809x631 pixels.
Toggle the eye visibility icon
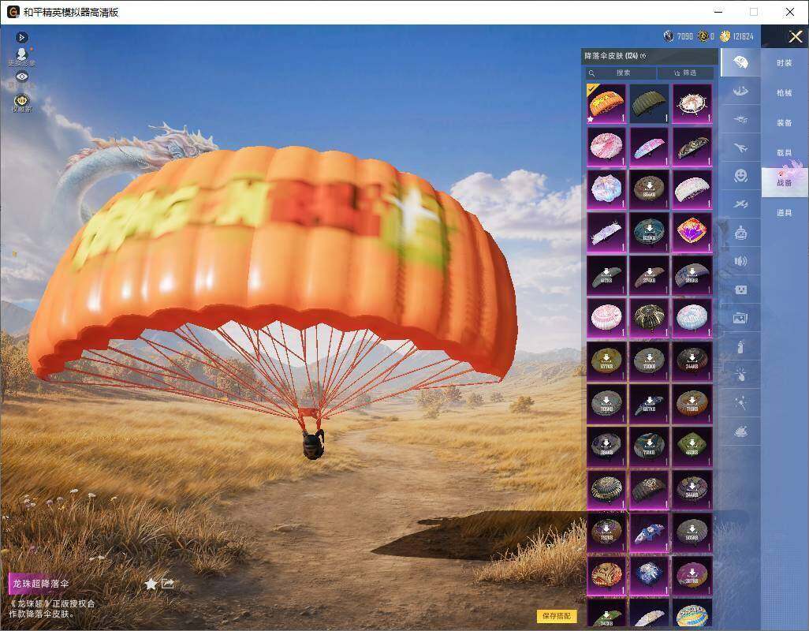(21, 77)
